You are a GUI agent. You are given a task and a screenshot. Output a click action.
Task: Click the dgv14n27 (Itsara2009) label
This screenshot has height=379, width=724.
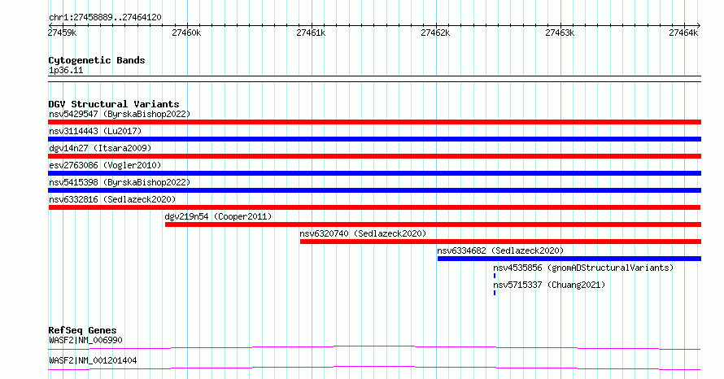pos(100,148)
